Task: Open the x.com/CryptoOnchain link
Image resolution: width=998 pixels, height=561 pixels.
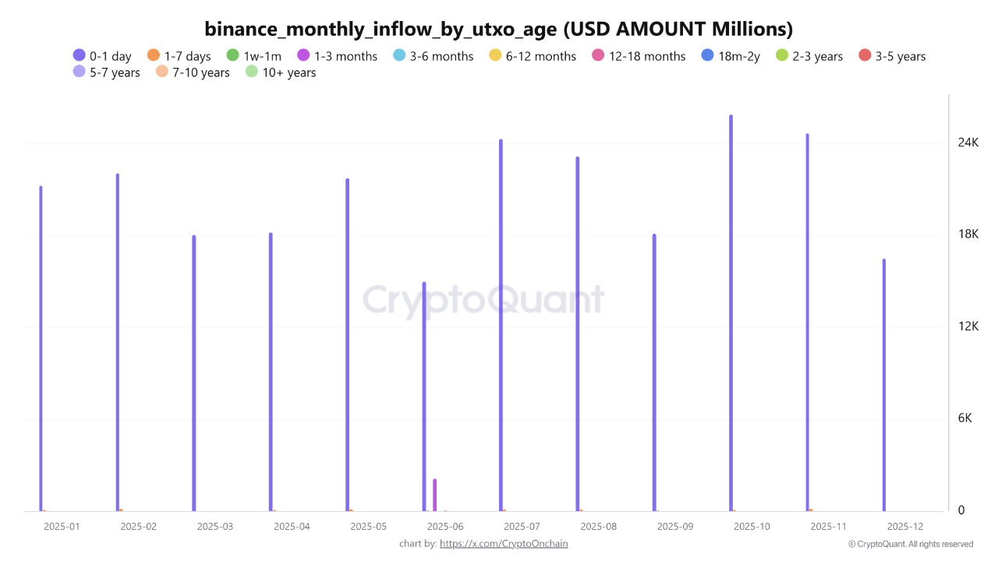Action: tap(504, 543)
